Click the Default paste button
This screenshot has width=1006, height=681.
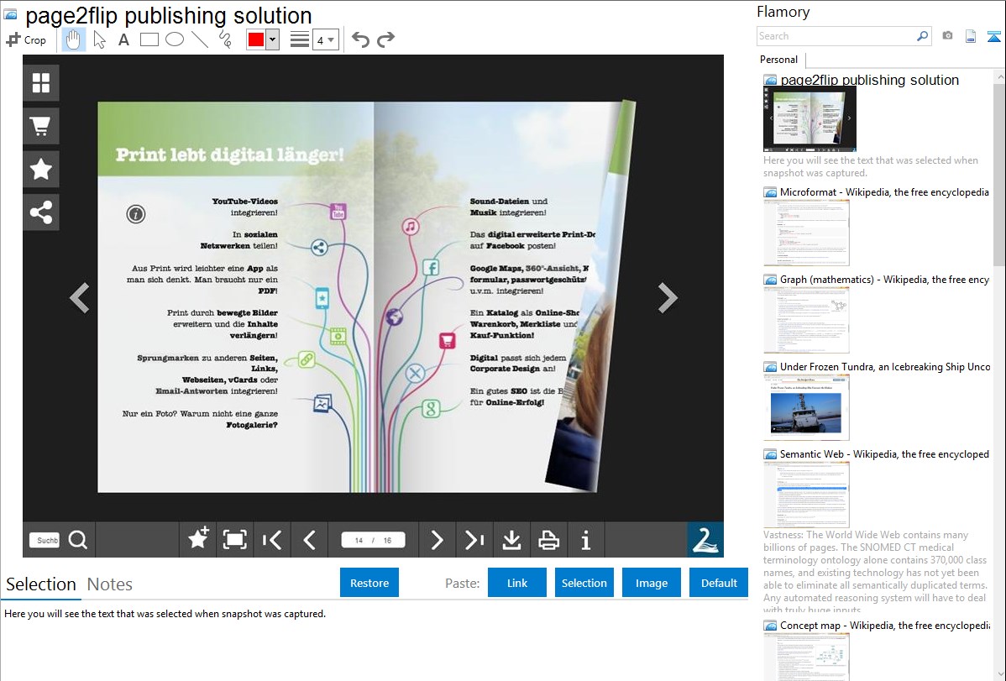click(719, 583)
